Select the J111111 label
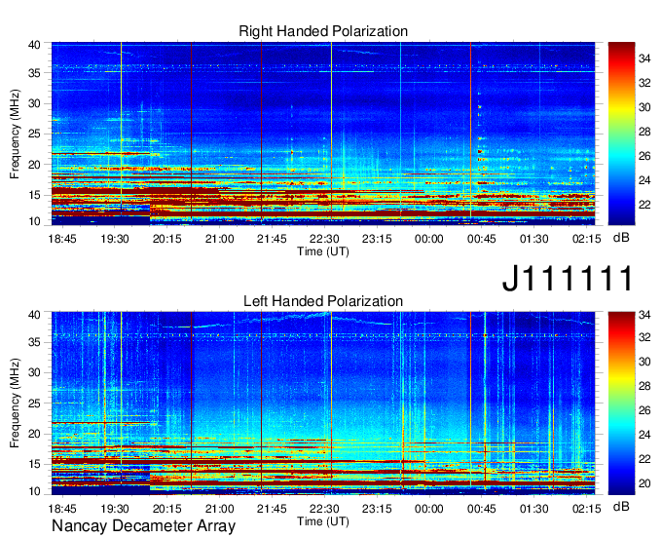Viewport: 662px width, 538px height. pos(568,278)
